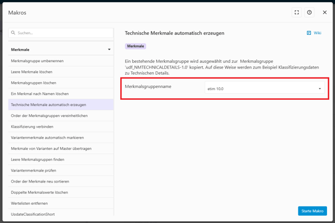
Task: Open the help question mark icon
Action: [309, 13]
